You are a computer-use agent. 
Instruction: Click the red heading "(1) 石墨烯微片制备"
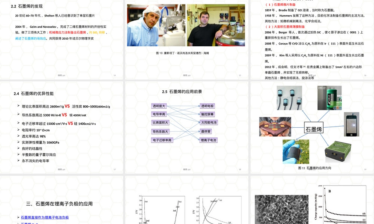(x=280, y=4)
